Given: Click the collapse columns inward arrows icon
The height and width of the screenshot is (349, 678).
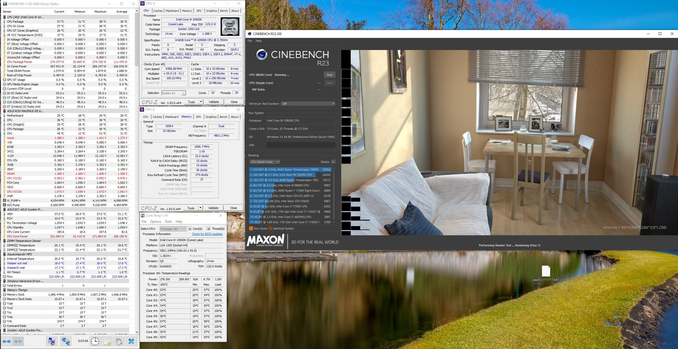Looking at the screenshot, I should tap(18, 341).
